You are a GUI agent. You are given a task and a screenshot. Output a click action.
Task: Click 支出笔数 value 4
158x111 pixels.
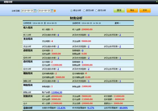coord(52,41)
